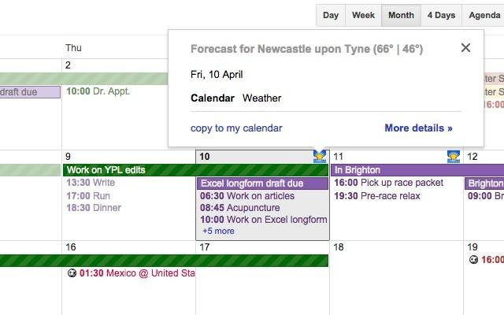Switch to Day view

click(331, 15)
